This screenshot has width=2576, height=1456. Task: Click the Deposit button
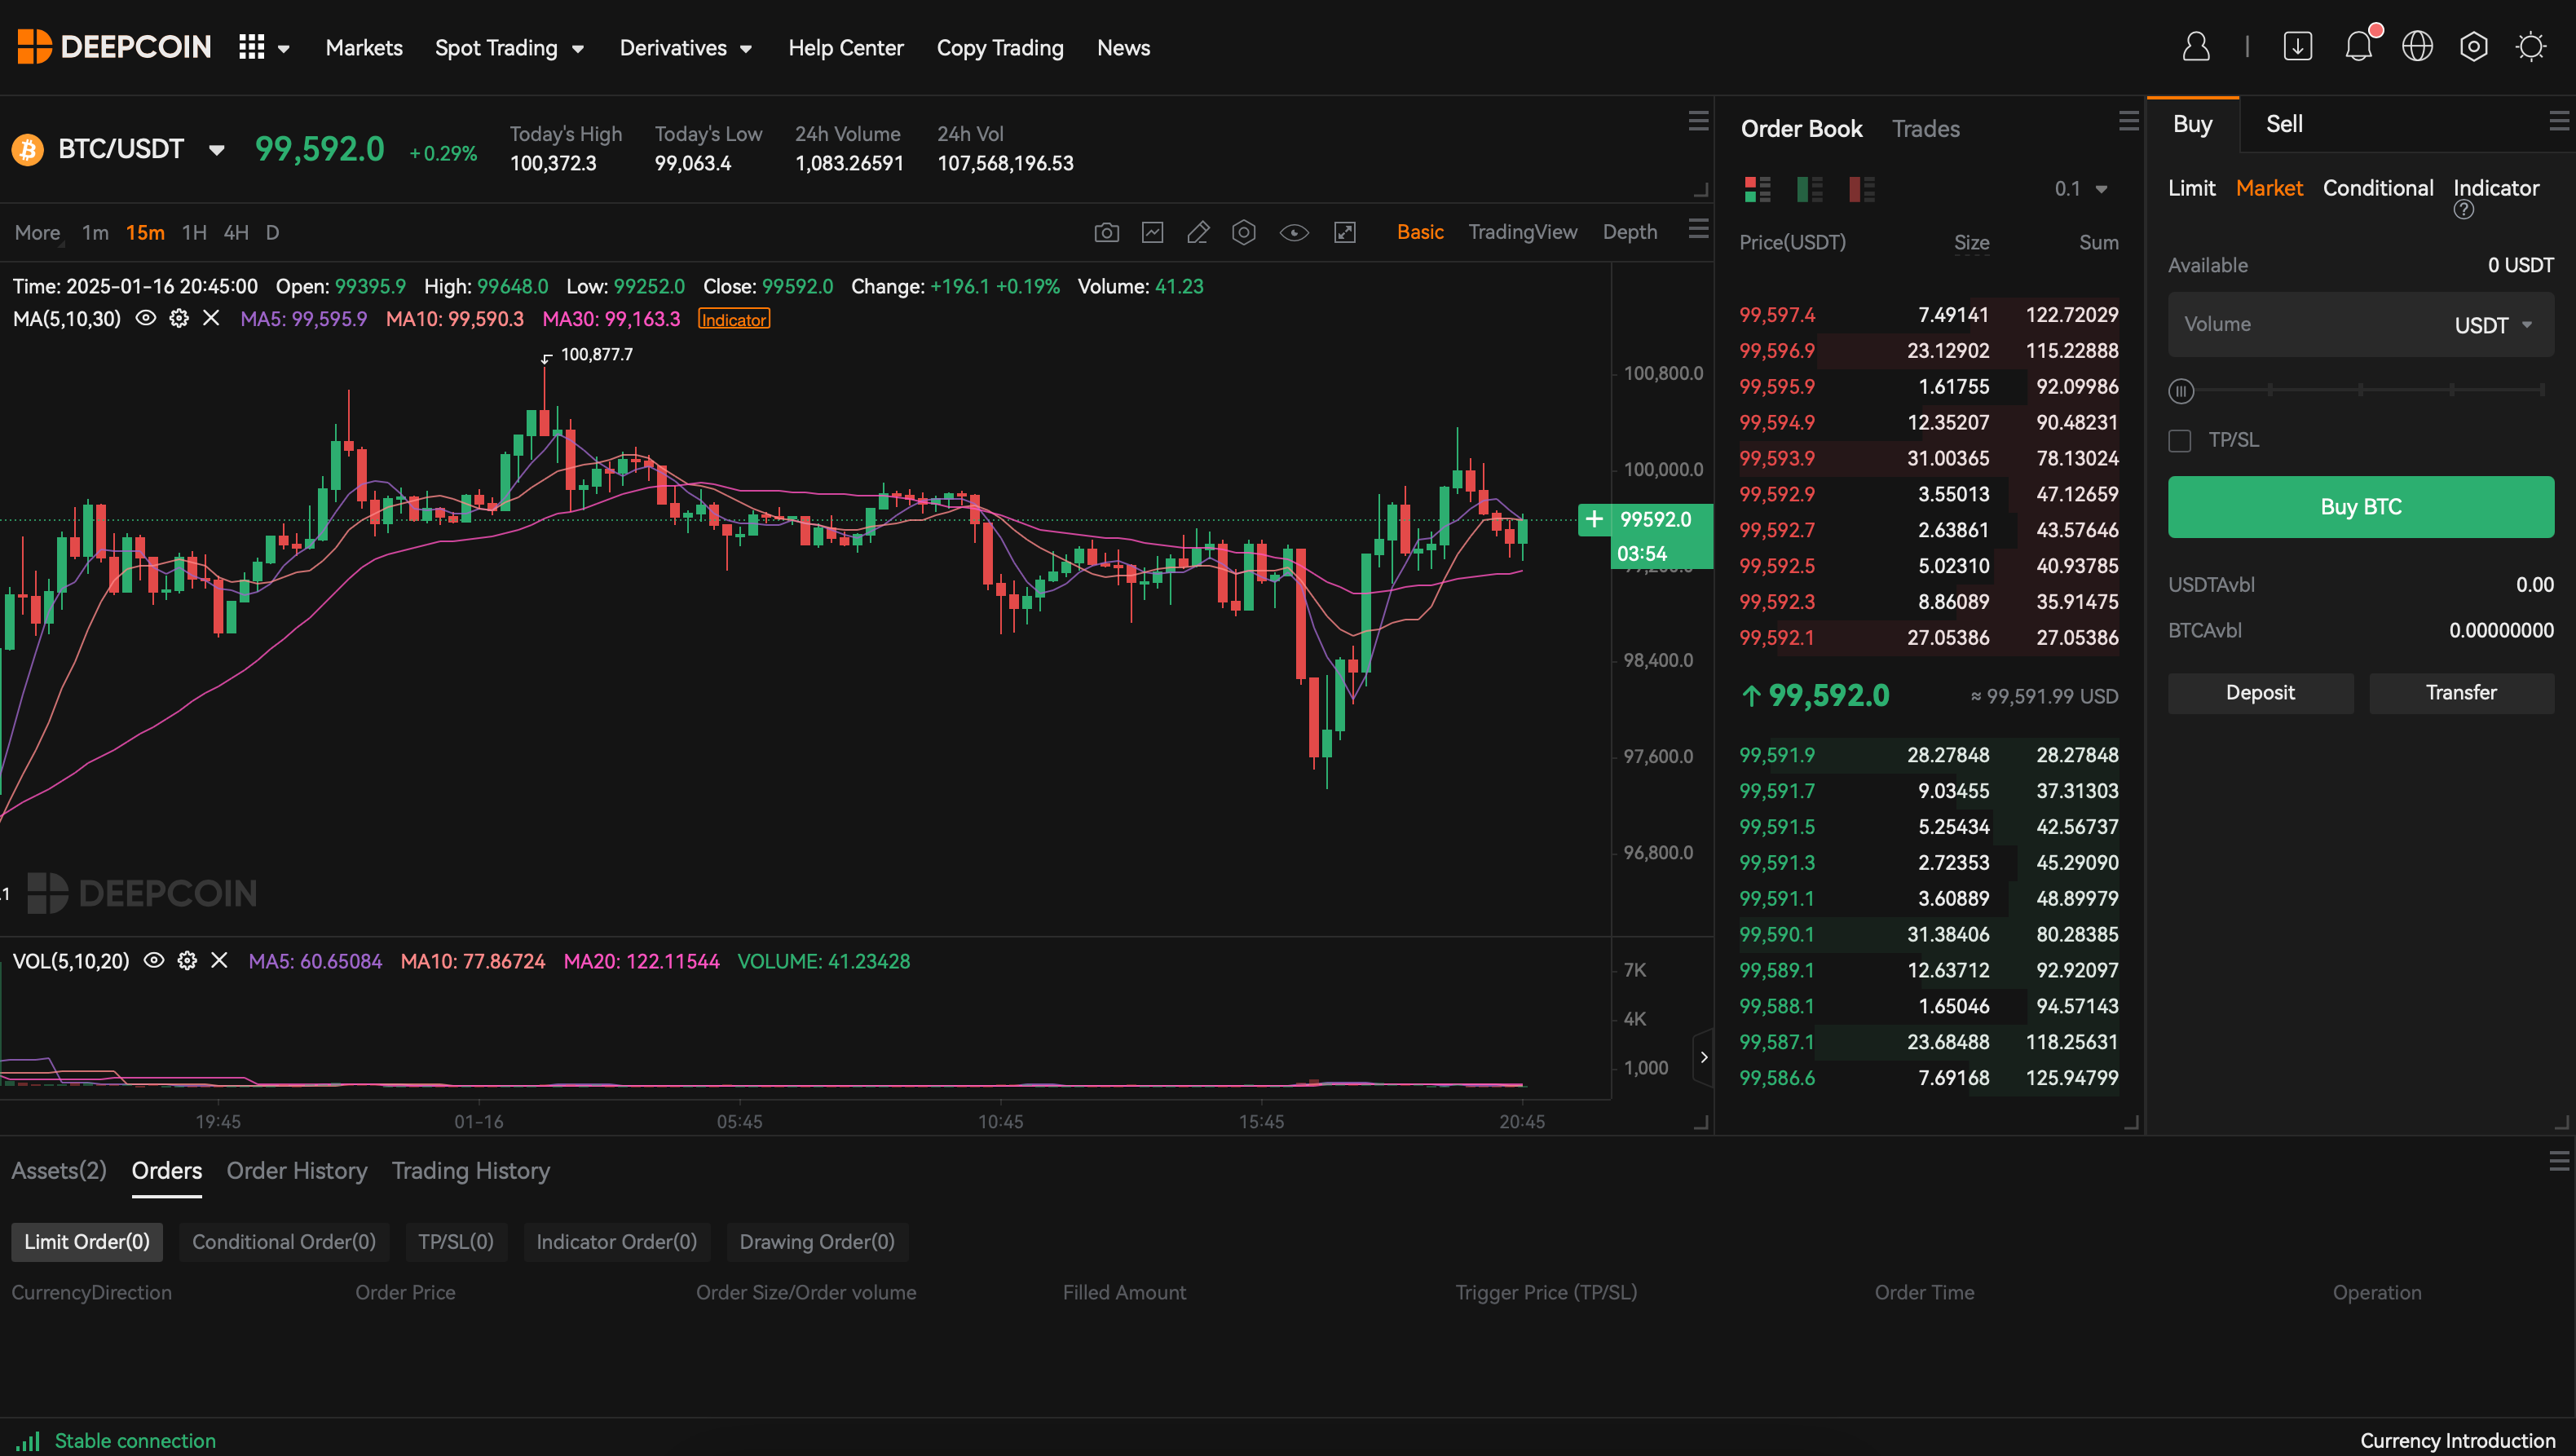point(2260,693)
